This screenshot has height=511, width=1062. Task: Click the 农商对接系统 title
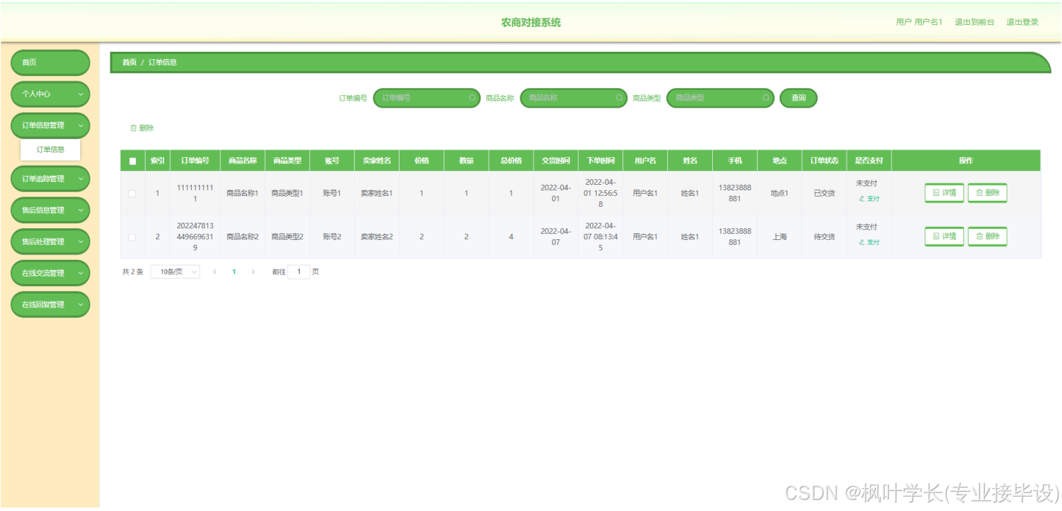[x=531, y=23]
